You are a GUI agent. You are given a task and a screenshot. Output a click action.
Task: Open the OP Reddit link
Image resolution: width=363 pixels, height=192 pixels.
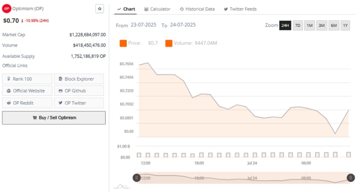(x=27, y=103)
